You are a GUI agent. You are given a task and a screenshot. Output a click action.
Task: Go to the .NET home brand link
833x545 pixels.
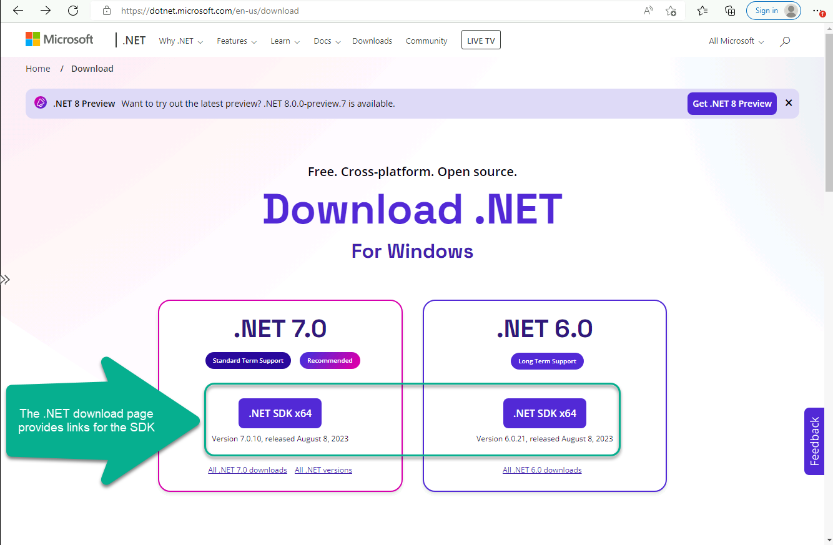[134, 41]
